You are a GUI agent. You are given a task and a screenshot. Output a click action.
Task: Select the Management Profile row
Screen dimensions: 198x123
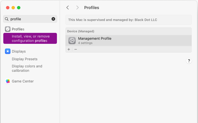click(128, 41)
